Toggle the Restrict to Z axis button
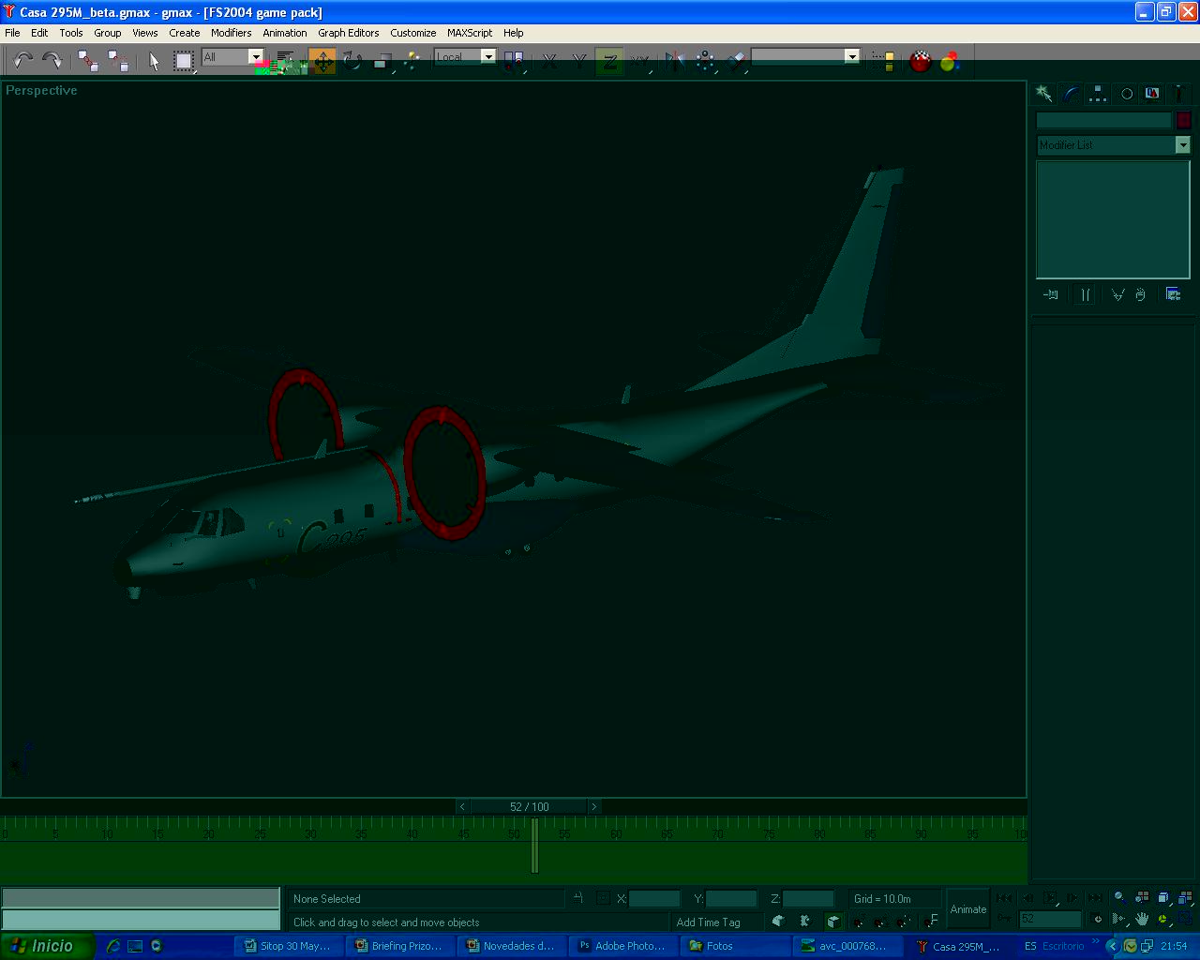The width and height of the screenshot is (1200, 960). (609, 62)
